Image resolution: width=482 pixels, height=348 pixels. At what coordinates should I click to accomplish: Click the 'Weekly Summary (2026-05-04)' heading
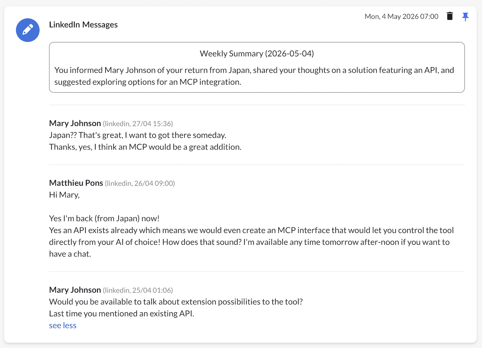[257, 53]
